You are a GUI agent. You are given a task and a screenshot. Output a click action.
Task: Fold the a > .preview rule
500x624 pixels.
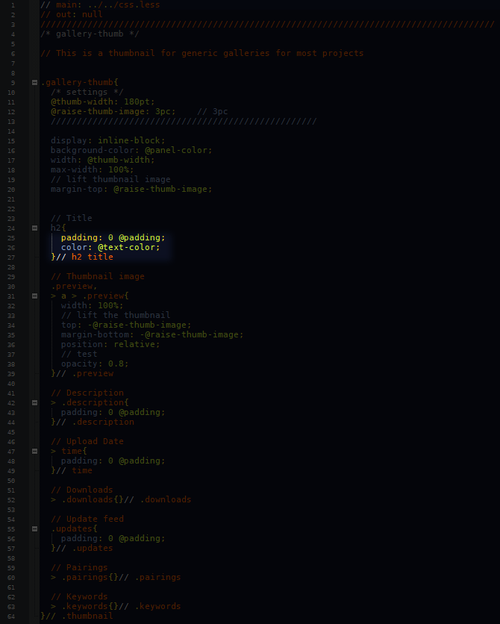click(x=34, y=296)
